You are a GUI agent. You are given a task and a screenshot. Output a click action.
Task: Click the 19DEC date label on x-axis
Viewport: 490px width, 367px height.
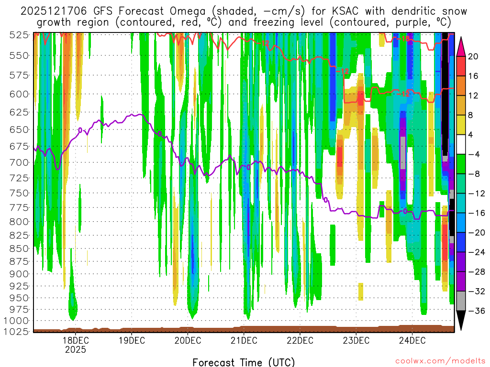tap(132, 340)
